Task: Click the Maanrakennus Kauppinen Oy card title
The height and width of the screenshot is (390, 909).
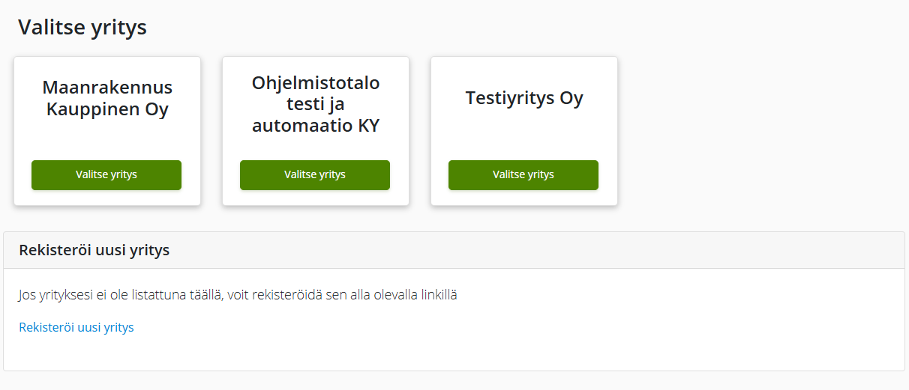Action: point(107,98)
